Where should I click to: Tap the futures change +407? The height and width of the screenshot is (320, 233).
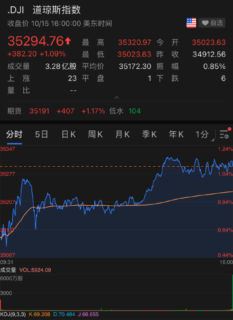click(65, 111)
